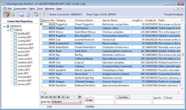Select events.ADT in the tree
Screen dimensions: 186x110
tap(24, 52)
